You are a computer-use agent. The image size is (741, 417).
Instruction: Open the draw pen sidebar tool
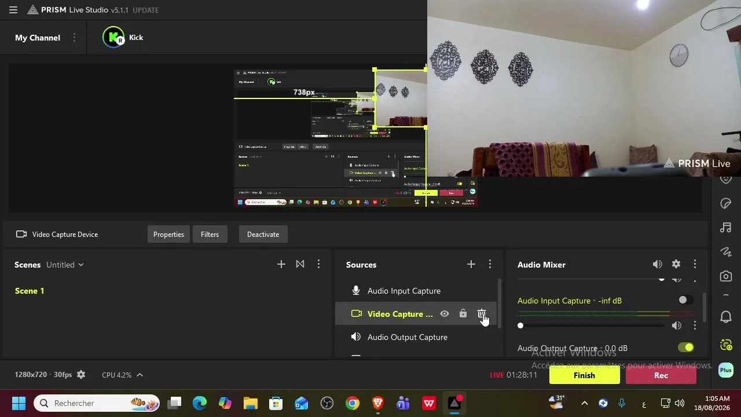[726, 252]
